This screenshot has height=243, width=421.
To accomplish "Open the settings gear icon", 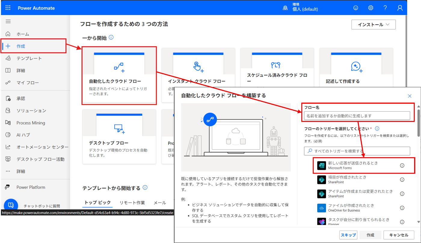I will (371, 8).
